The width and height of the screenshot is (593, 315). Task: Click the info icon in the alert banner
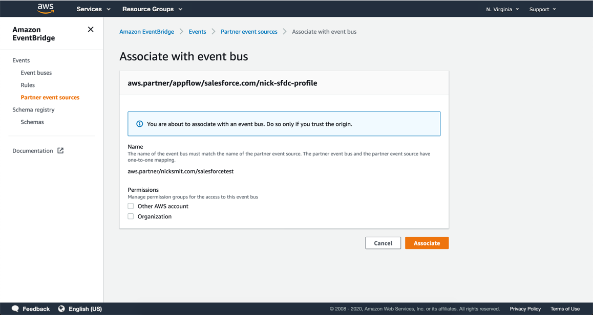coord(140,124)
